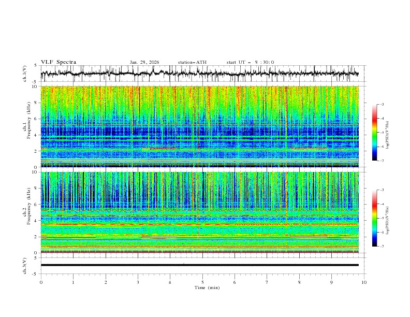This screenshot has width=410, height=317.
Task: Select the 10 minute tick on time axis
Action: coord(364,282)
